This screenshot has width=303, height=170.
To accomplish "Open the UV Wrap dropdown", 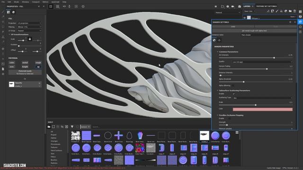I will tap(29, 31).
